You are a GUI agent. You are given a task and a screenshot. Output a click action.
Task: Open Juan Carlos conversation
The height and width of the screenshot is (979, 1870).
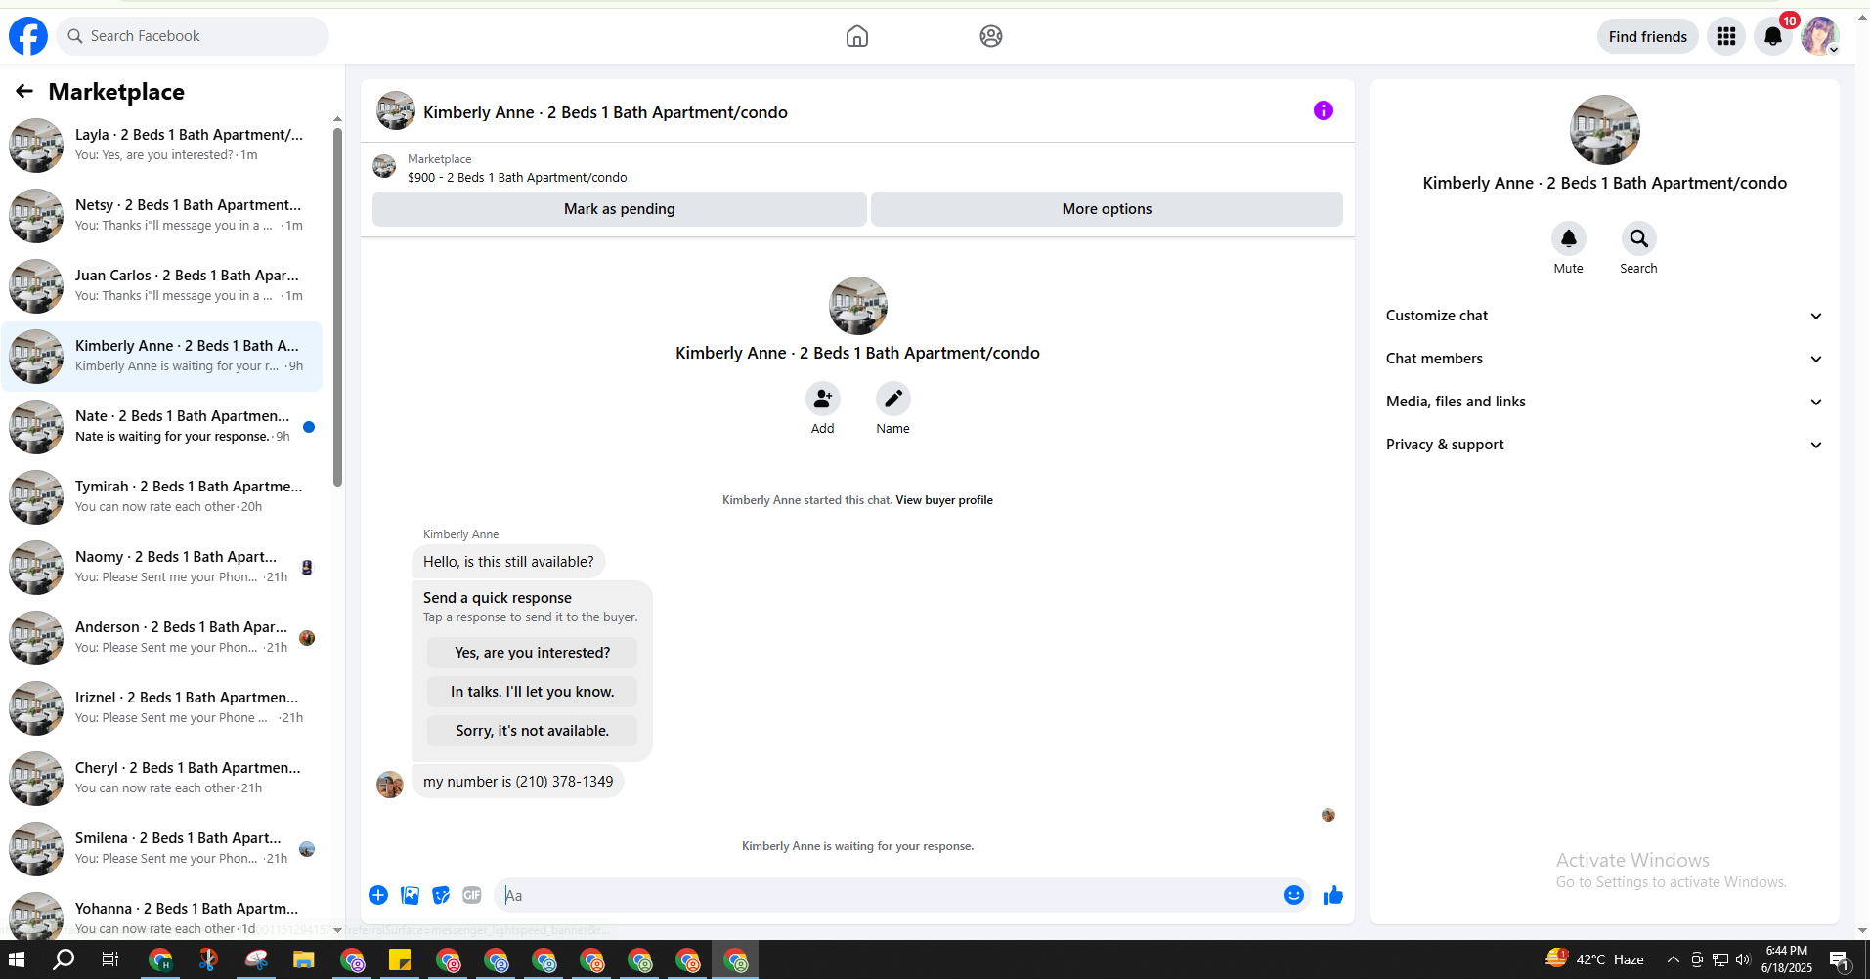tap(162, 286)
